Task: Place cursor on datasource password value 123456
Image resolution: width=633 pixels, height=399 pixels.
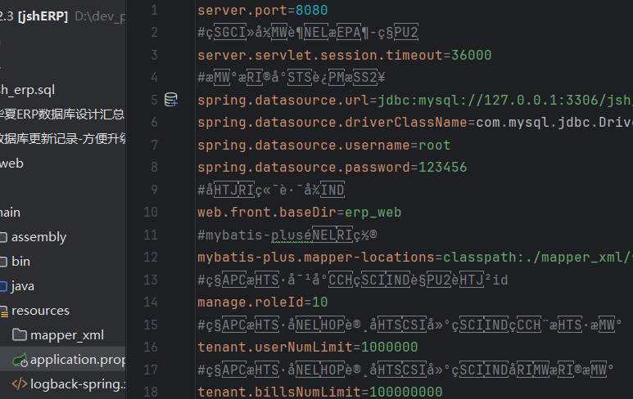Action: click(442, 168)
